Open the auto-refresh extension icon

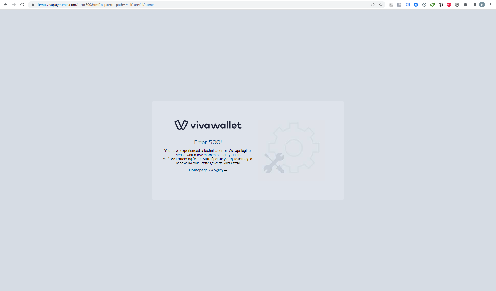coord(432,5)
